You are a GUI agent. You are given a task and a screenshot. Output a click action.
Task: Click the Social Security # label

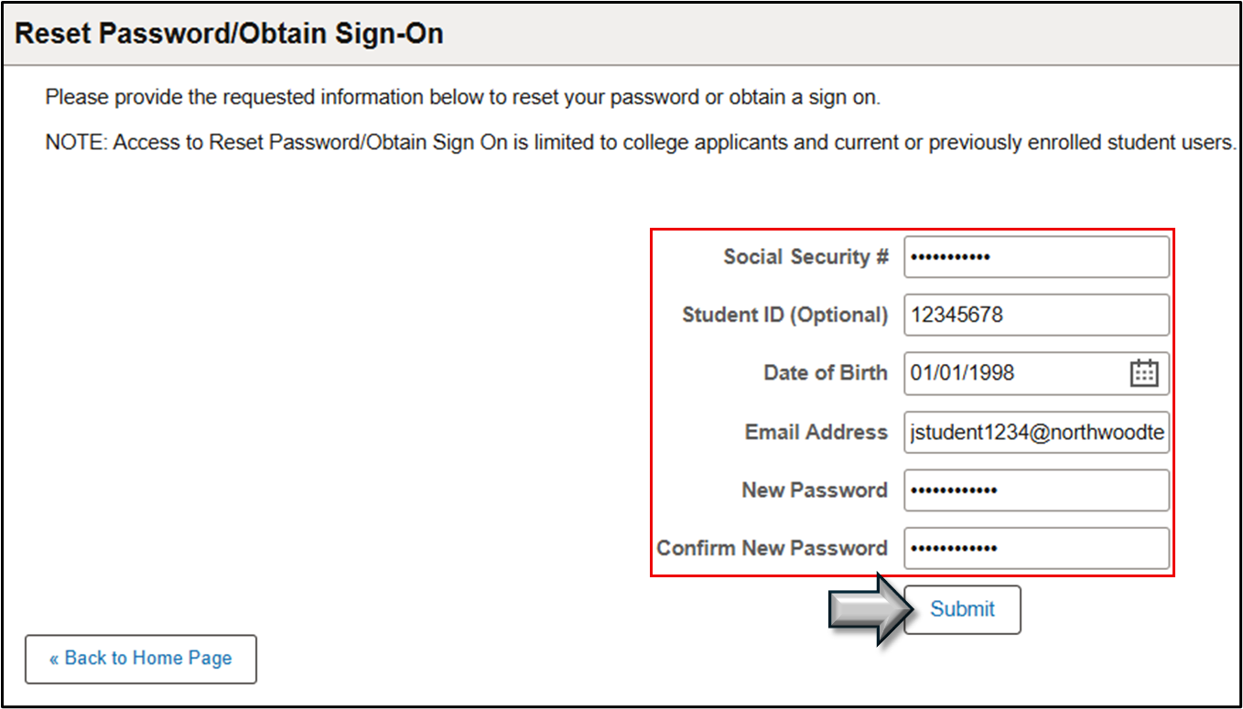tap(805, 257)
